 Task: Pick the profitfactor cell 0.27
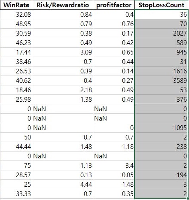pos(114,81)
